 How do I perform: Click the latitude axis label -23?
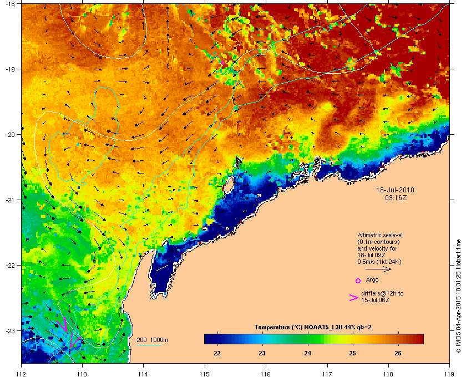pyautogui.click(x=9, y=330)
